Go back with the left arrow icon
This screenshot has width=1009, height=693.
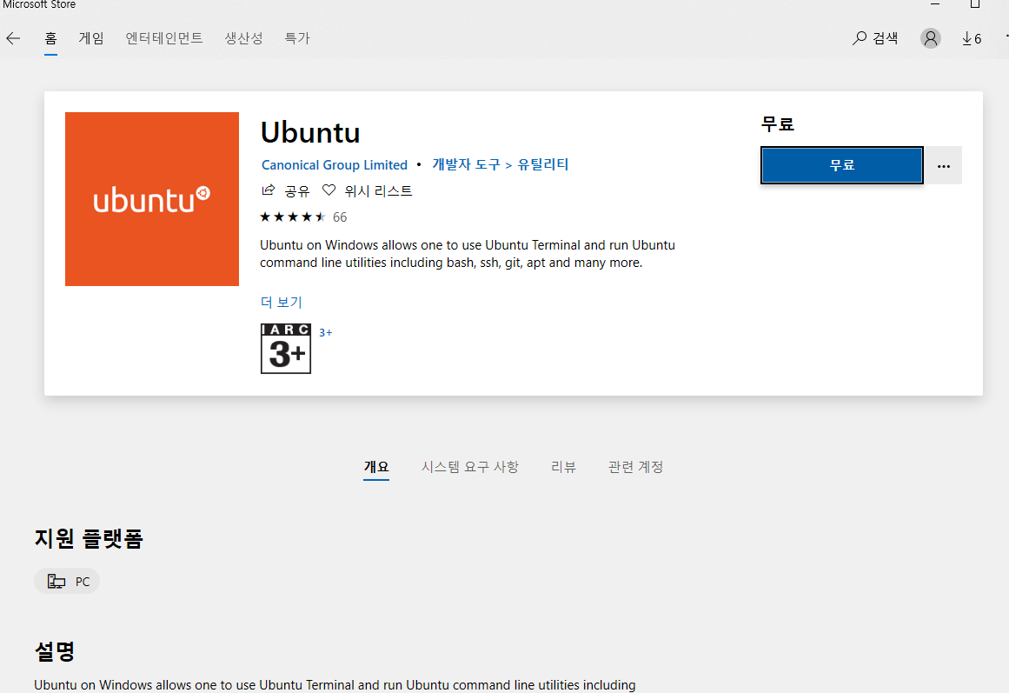(13, 38)
